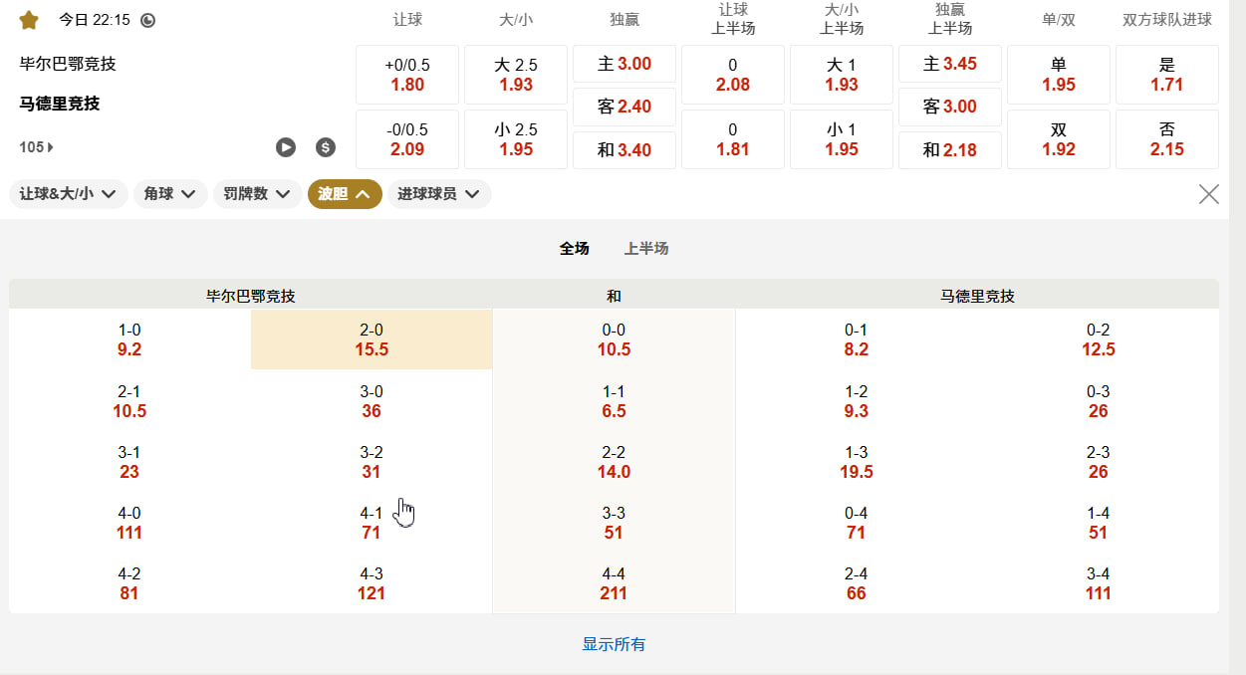1246x675 pixels.
Task: Switch to the 全场 tab
Action: pyautogui.click(x=574, y=249)
